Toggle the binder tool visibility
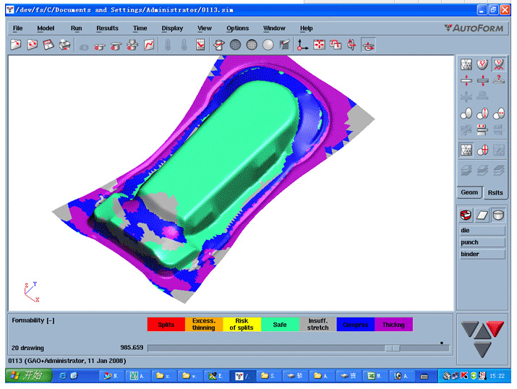The height and width of the screenshot is (389, 517). [482, 254]
